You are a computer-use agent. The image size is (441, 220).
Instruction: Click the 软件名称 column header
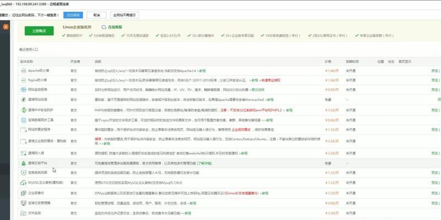26,62
